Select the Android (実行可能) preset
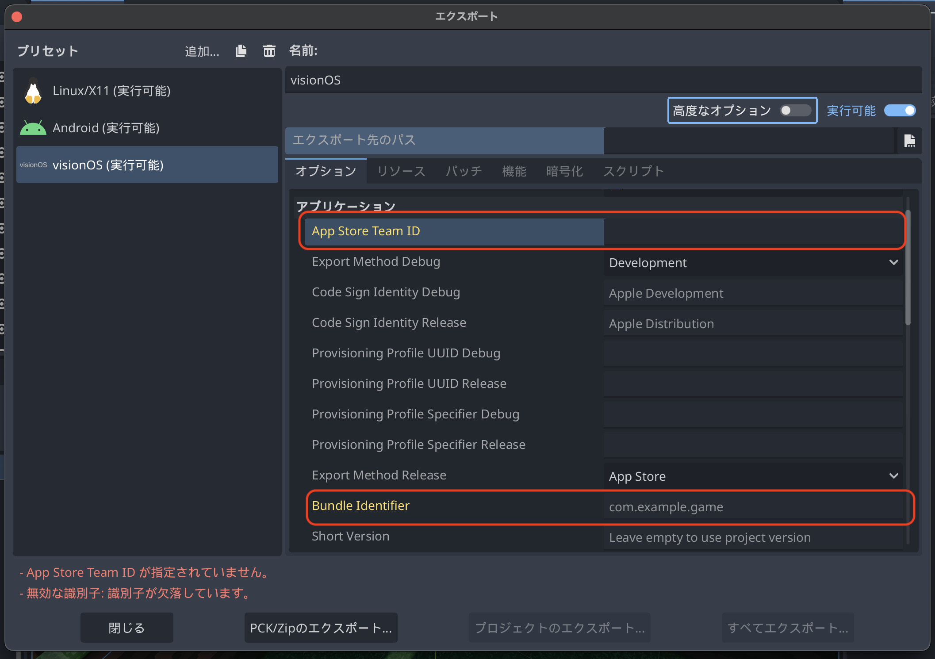The height and width of the screenshot is (659, 935). 147,128
